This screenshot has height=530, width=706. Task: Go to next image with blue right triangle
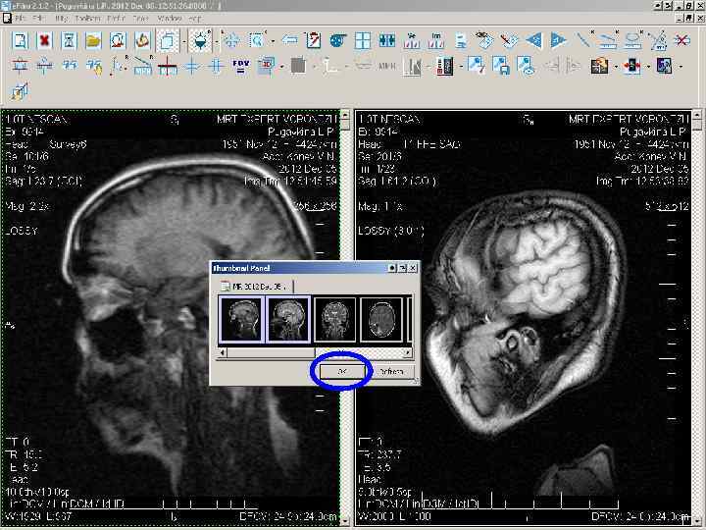click(558, 40)
